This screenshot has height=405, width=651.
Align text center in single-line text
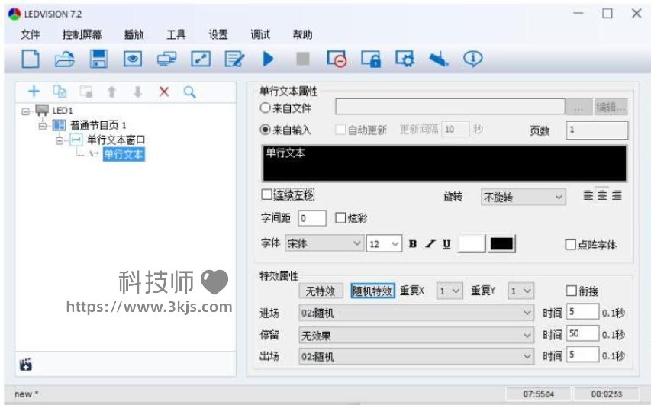click(602, 195)
